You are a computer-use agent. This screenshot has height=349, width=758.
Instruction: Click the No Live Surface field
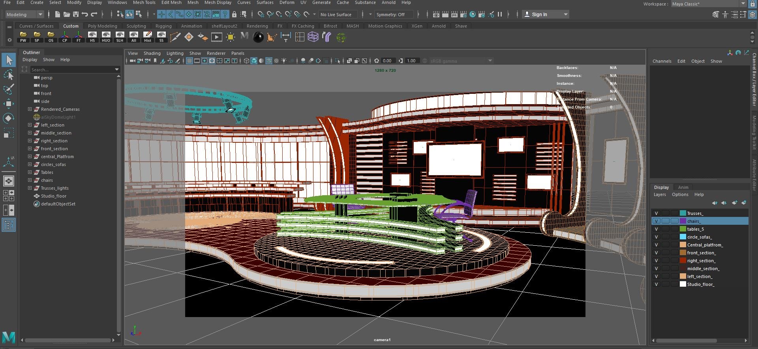tap(338, 14)
